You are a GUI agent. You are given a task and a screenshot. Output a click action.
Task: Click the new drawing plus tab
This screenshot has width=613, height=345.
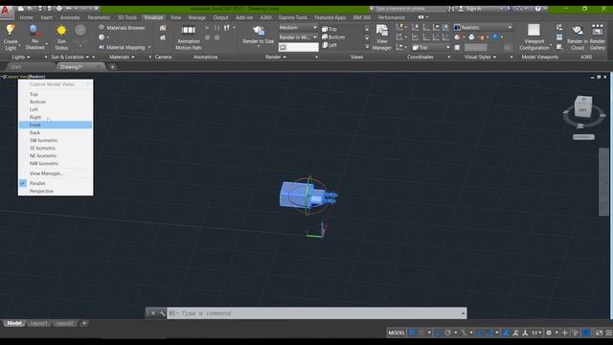113,67
